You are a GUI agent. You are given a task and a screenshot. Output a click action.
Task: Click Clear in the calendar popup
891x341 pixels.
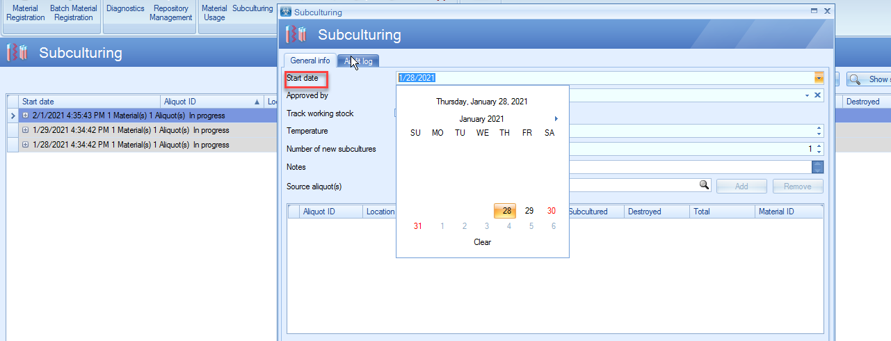pyautogui.click(x=482, y=242)
